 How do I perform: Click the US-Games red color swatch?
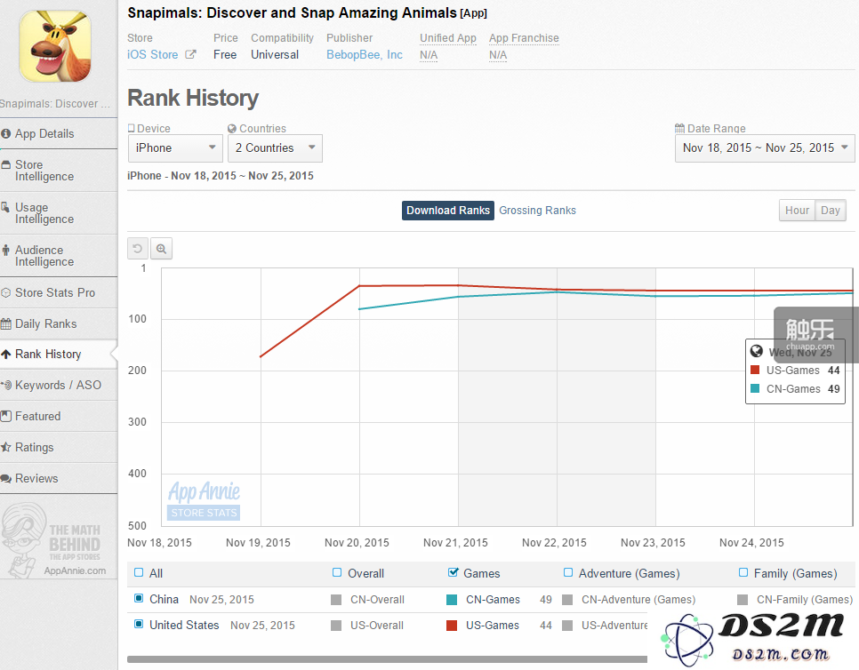(452, 626)
